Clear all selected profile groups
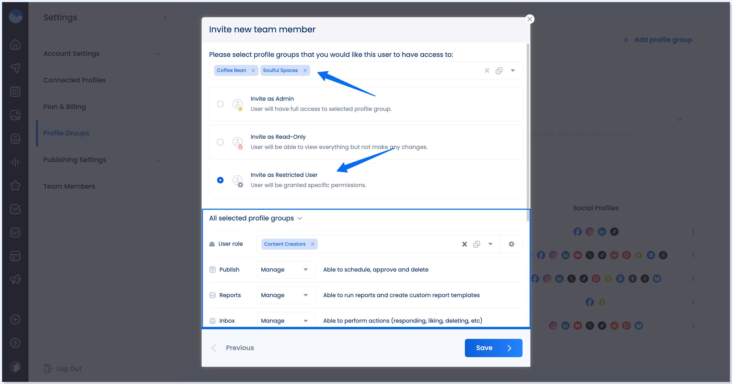The image size is (732, 384). [487, 70]
